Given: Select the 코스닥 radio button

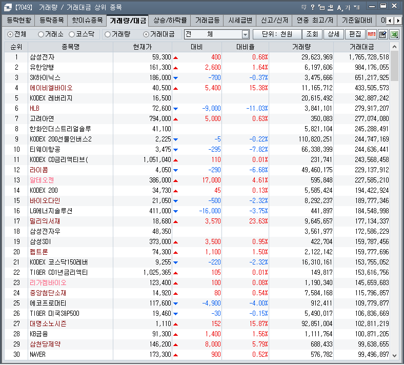Looking at the screenshot, I should (72, 34).
